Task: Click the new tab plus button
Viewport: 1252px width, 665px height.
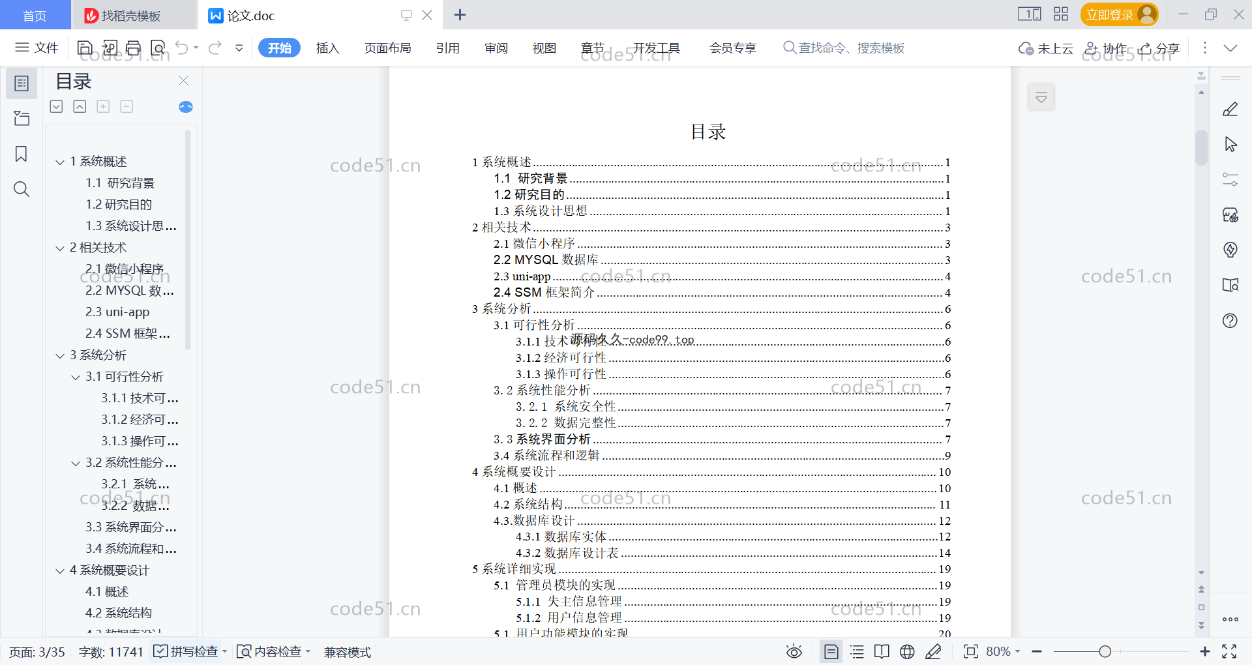Action: [x=460, y=14]
